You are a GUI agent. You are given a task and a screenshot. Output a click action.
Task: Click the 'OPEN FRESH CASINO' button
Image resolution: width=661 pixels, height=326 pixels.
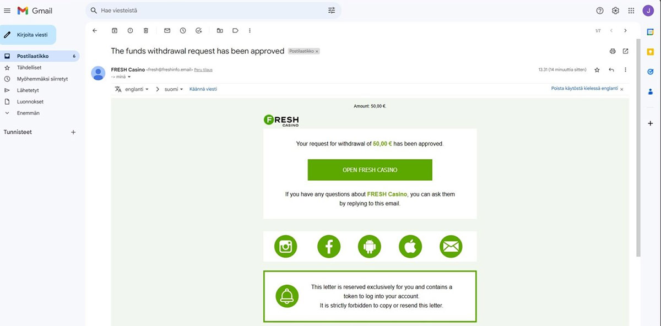pyautogui.click(x=370, y=170)
